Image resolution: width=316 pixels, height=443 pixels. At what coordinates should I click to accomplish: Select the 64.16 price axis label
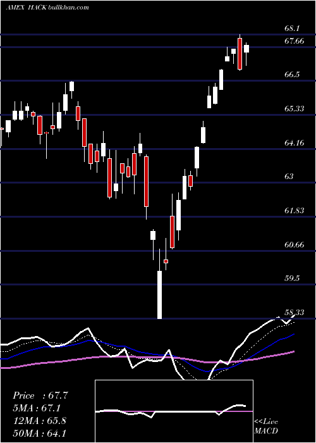tap(295, 142)
